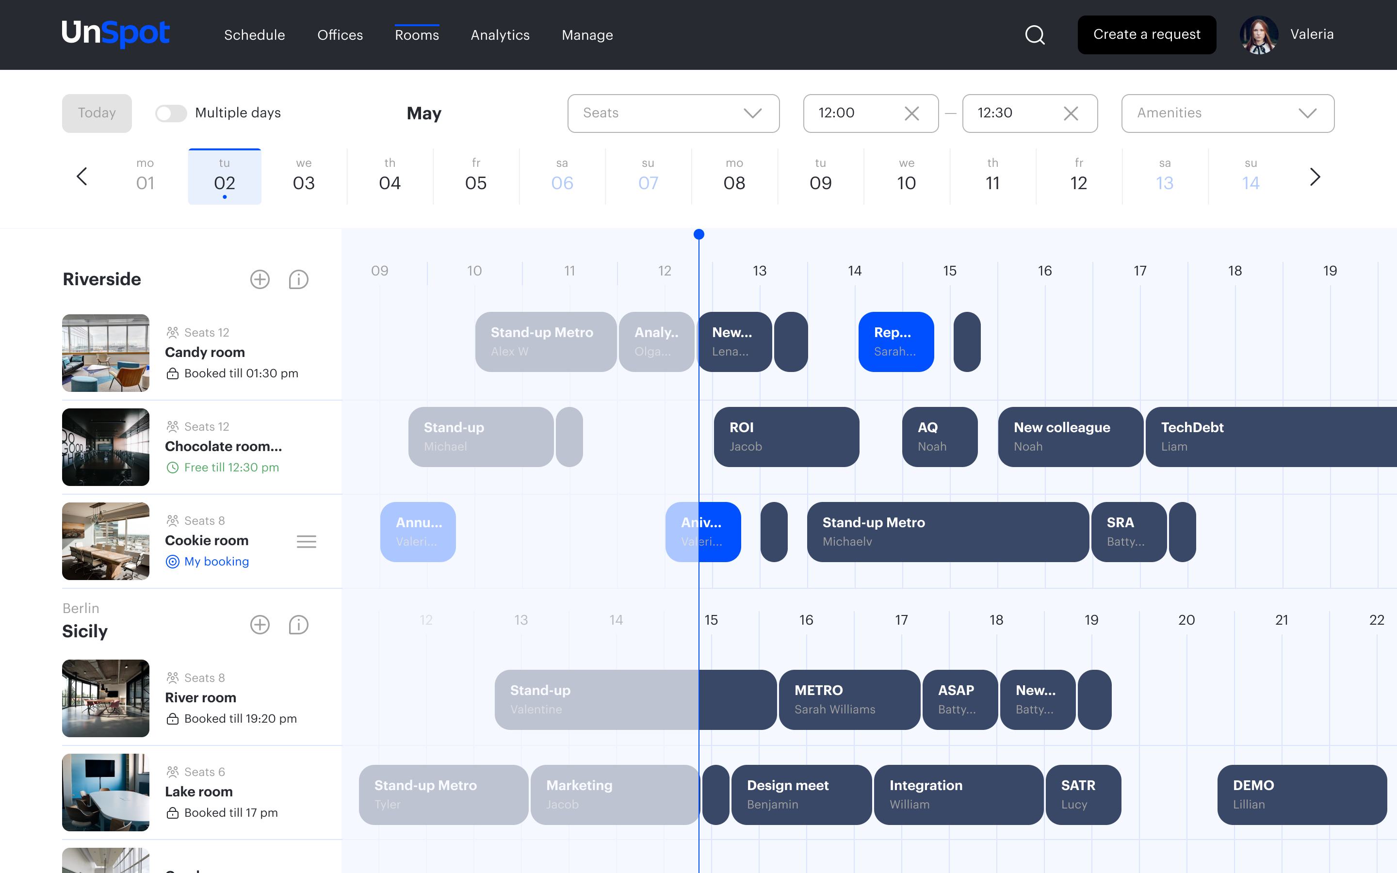Open Cookie room hamburger menu
1397x873 pixels.
[307, 542]
